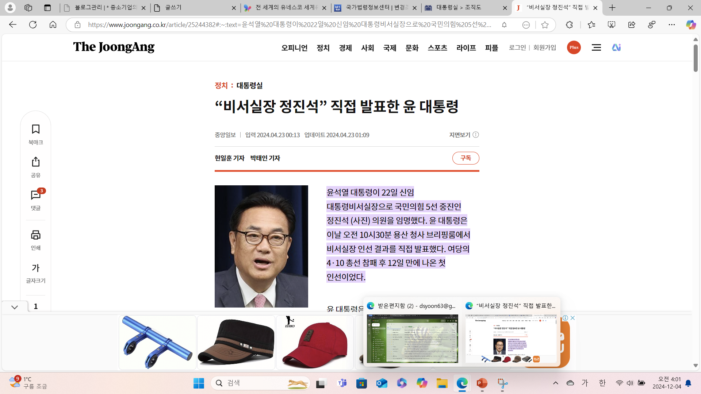701x394 pixels.
Task: Open the JoongAng AI icon in header
Action: 616,47
